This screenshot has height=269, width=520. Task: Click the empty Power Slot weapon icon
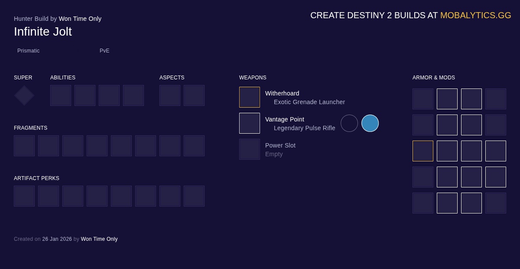250,149
